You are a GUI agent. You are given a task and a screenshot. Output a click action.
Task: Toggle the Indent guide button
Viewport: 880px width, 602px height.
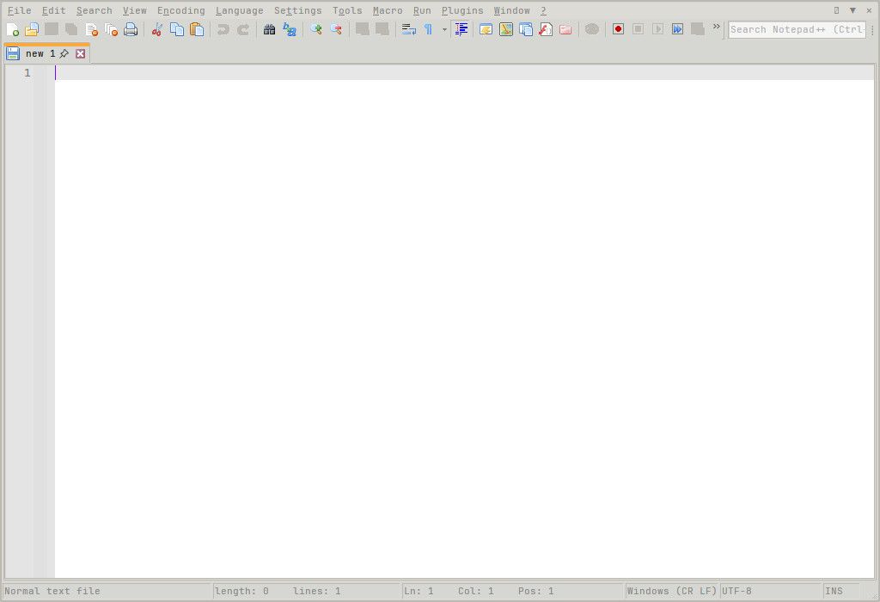[x=461, y=29]
